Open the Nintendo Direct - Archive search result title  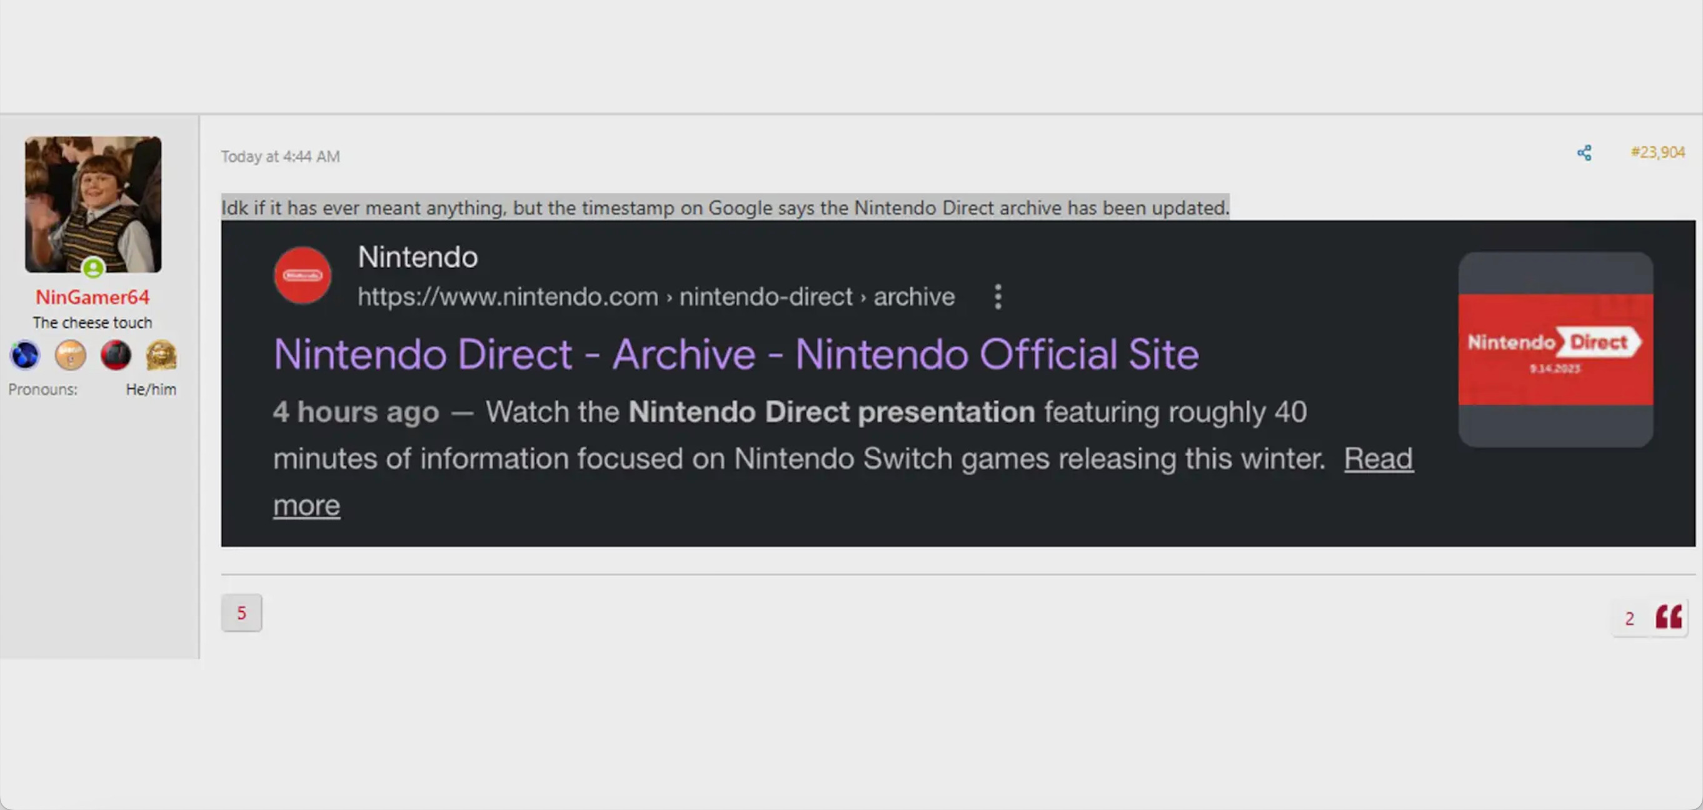click(736, 354)
